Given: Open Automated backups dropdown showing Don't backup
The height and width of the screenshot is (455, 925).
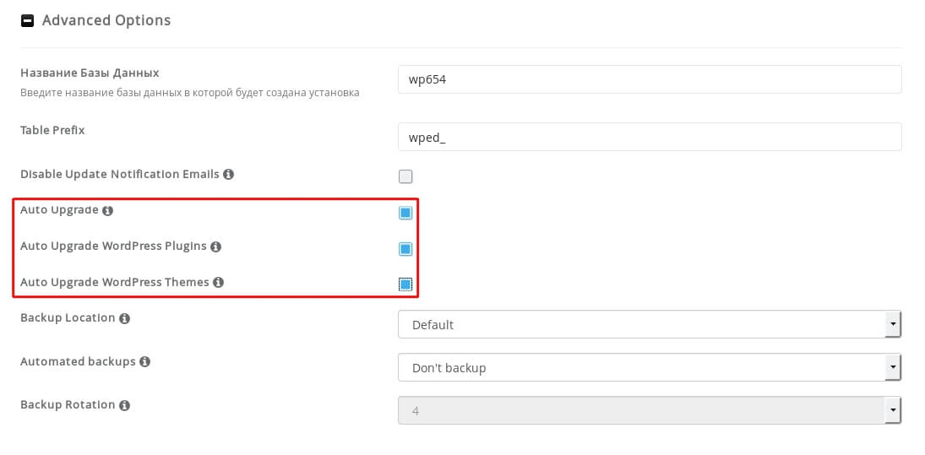Looking at the screenshot, I should [x=650, y=368].
